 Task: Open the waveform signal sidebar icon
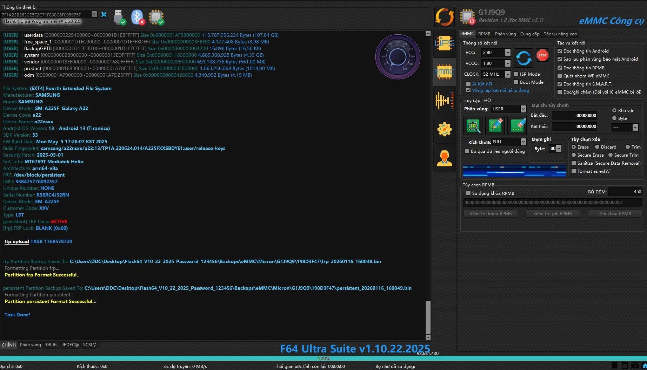[444, 101]
